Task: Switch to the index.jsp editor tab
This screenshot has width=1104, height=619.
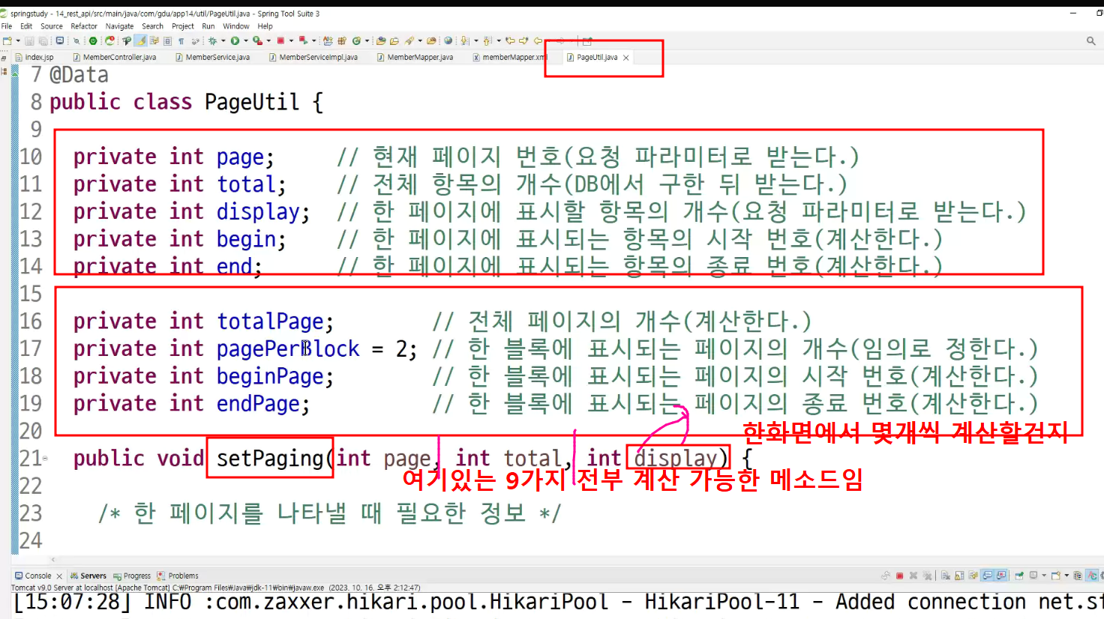Action: 34,57
